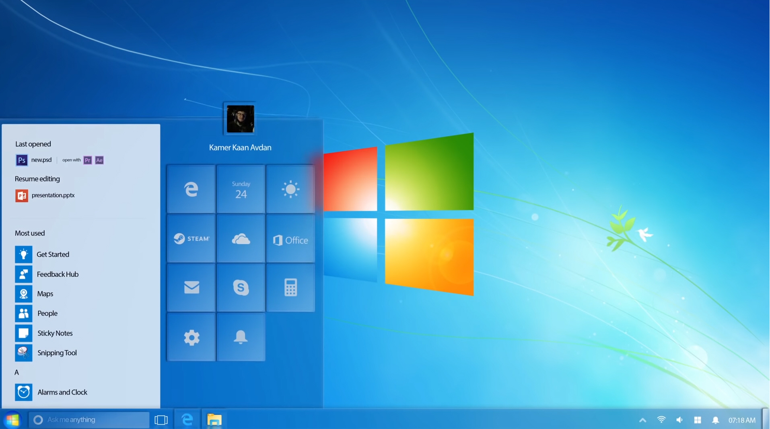This screenshot has width=770, height=429.
Task: Select the Alarms and Clock label
Action: tap(62, 392)
